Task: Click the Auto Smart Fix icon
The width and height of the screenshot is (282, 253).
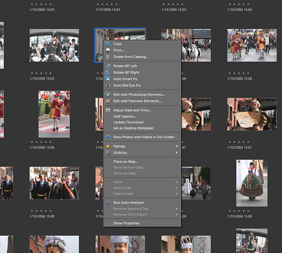Action: click(108, 79)
